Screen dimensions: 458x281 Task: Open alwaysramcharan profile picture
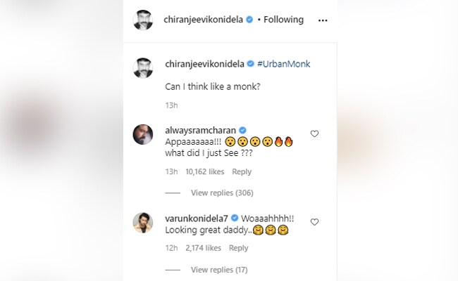coord(143,134)
